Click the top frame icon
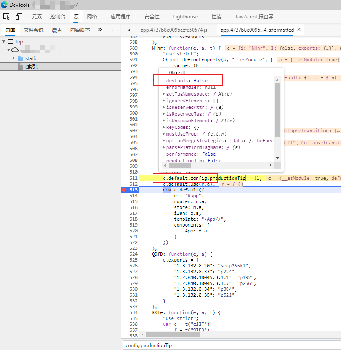 point(10,41)
